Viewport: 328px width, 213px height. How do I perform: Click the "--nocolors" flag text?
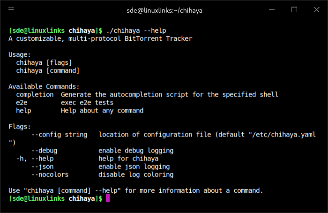tap(50, 175)
